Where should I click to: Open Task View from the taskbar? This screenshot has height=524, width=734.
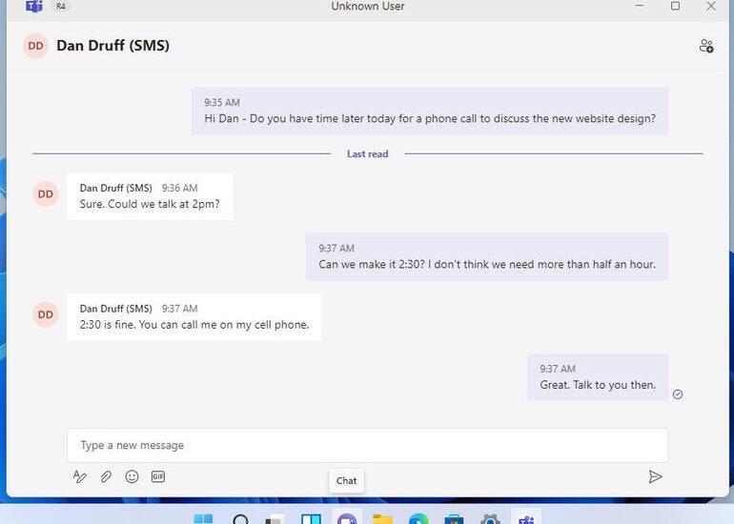tap(275, 518)
